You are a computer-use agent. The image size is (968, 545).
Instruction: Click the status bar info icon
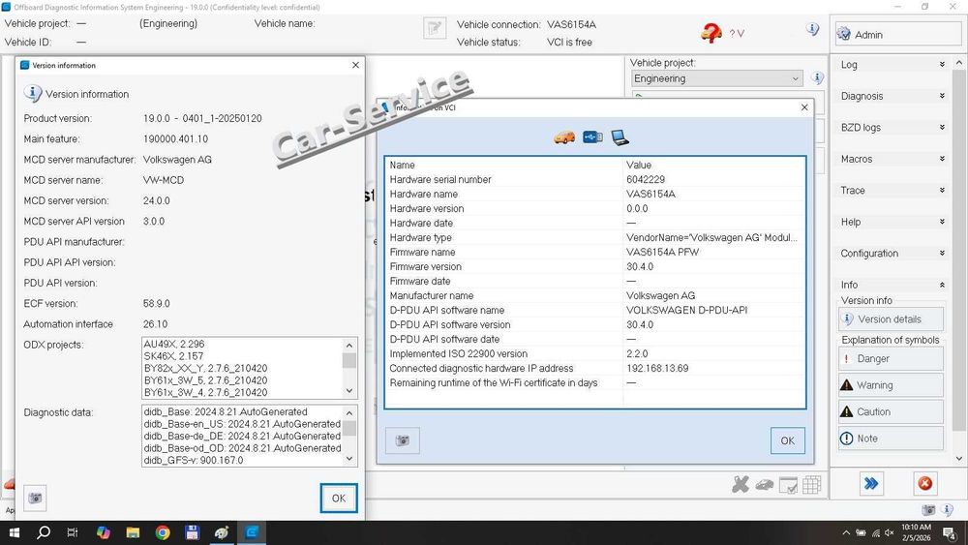click(947, 510)
